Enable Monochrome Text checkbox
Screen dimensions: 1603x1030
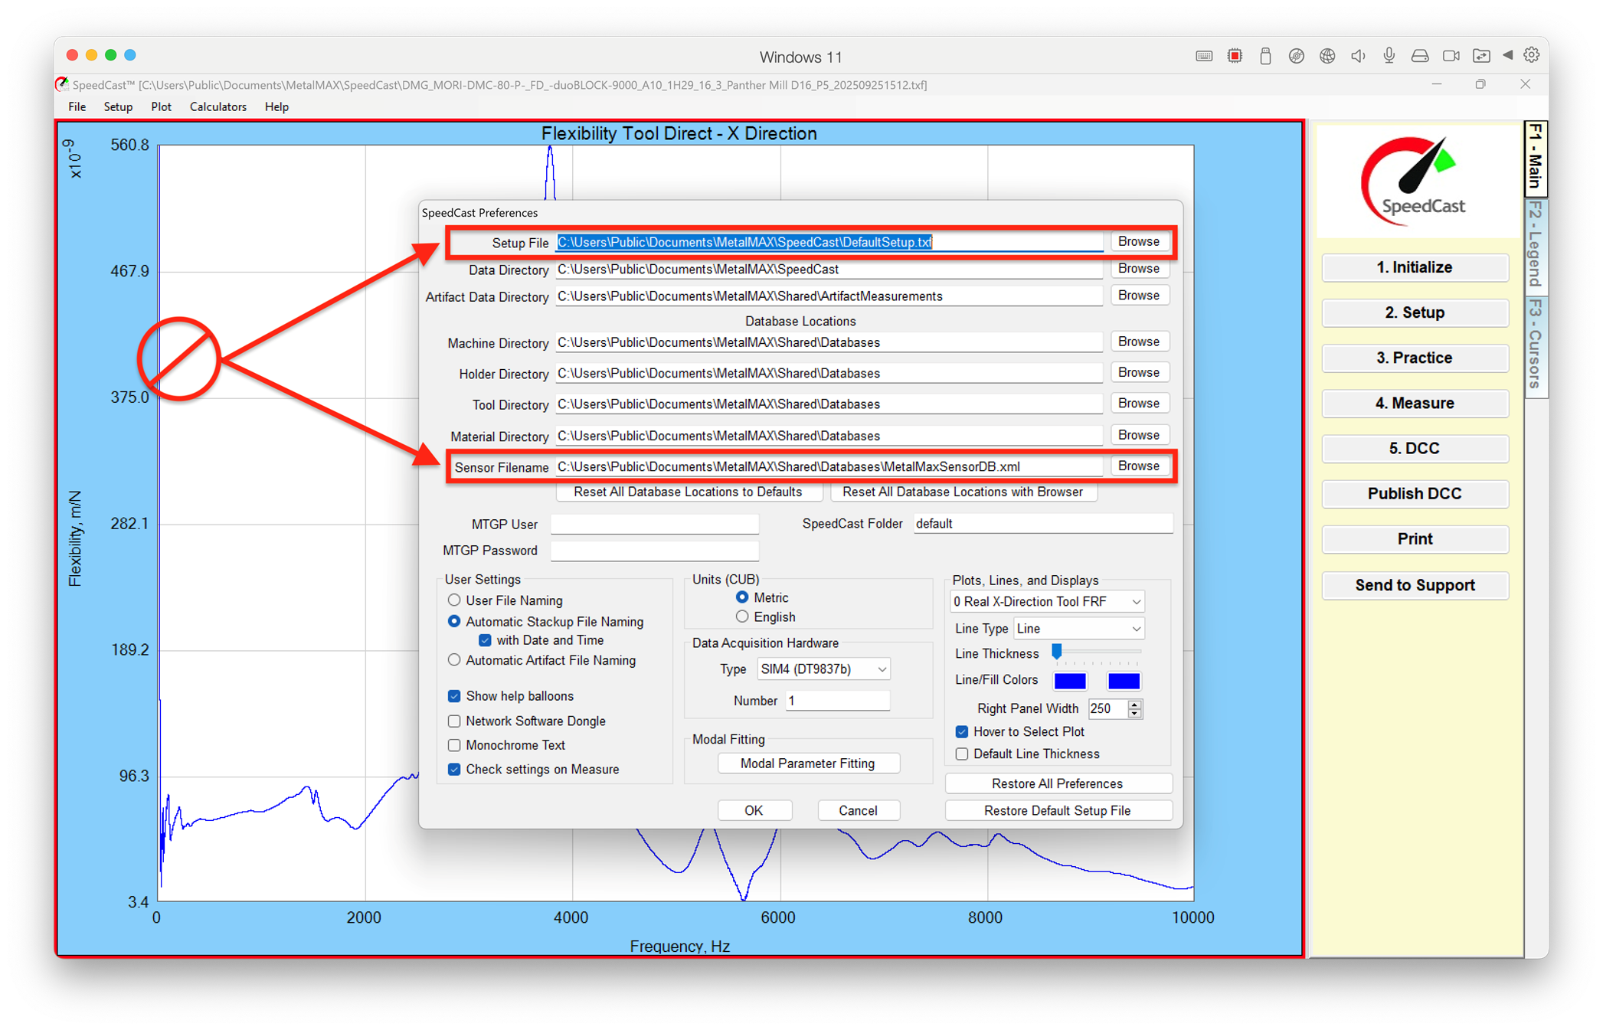tap(454, 745)
